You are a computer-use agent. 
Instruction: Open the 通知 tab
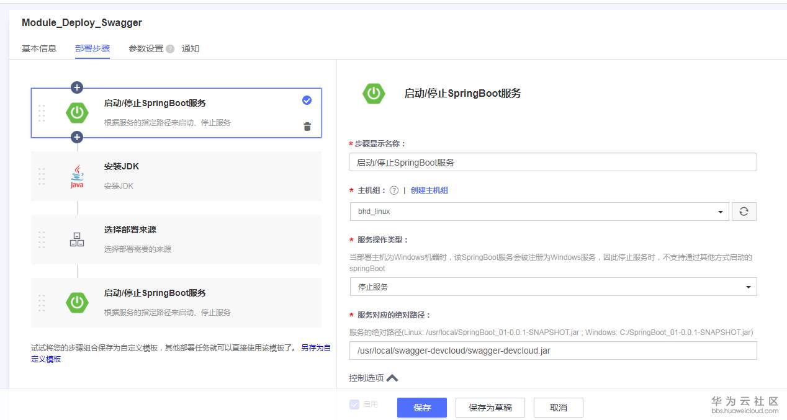point(190,48)
